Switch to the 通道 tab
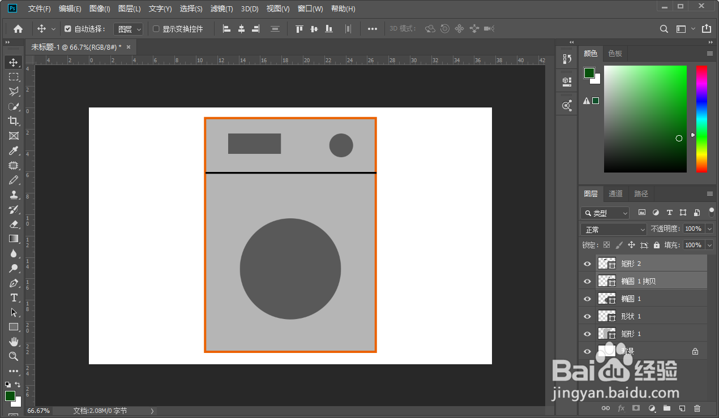This screenshot has width=719, height=418. pos(615,193)
